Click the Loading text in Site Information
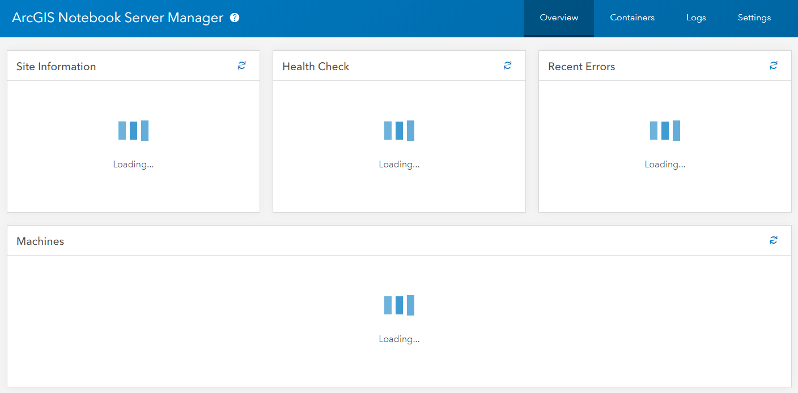Image resolution: width=798 pixels, height=393 pixels. pyautogui.click(x=133, y=165)
